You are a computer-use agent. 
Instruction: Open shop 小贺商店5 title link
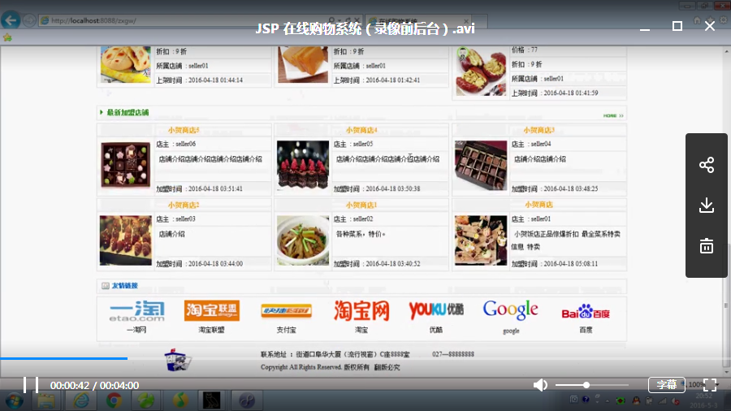184,130
